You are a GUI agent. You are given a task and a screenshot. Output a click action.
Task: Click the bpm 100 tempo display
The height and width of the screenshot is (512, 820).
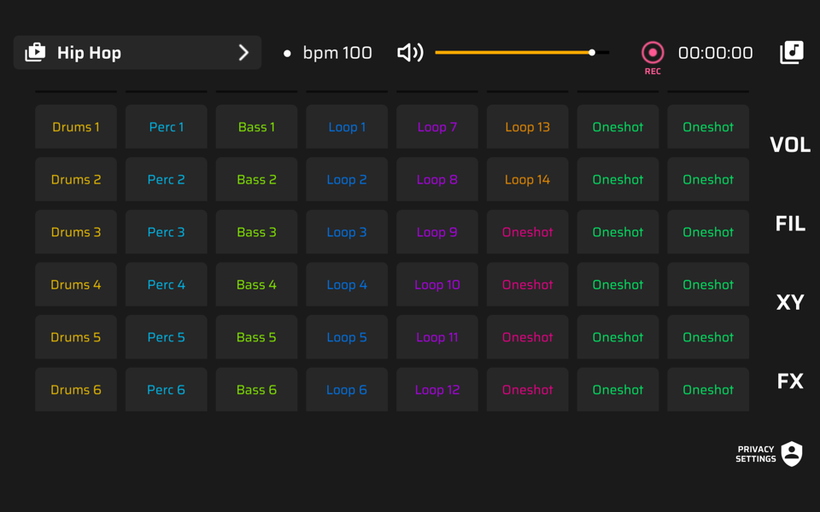(x=337, y=53)
